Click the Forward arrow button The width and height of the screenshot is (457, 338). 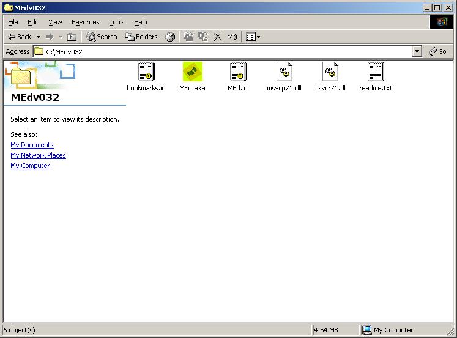tap(50, 37)
